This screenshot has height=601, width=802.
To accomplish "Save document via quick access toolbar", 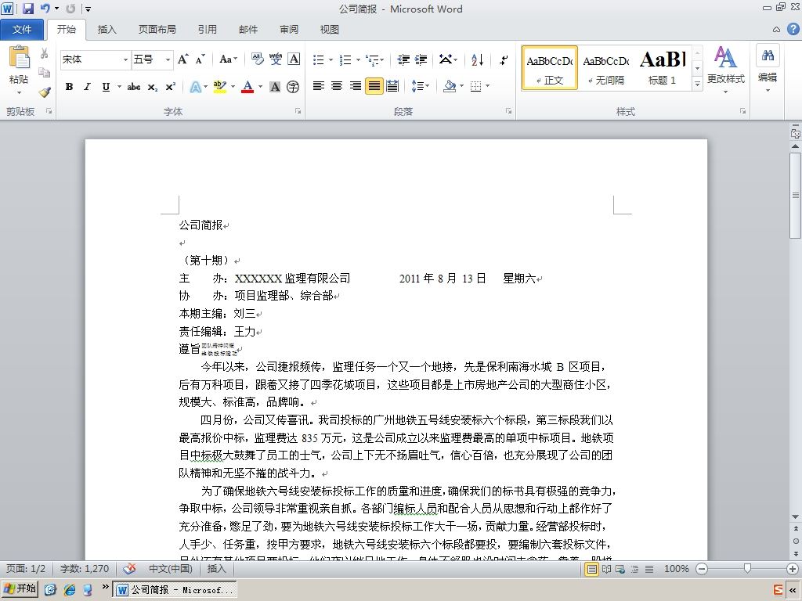I will point(27,8).
